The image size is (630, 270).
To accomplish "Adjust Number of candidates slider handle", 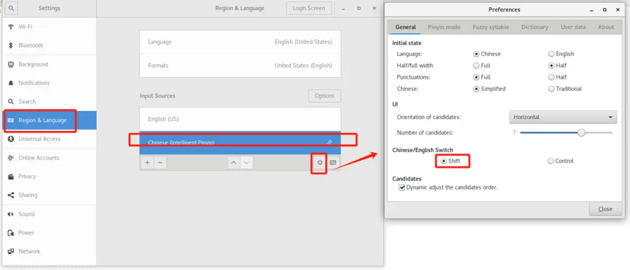I will (581, 133).
